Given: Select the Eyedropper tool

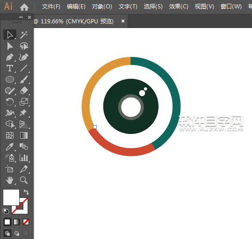Looking at the screenshot, I should point(10,147).
